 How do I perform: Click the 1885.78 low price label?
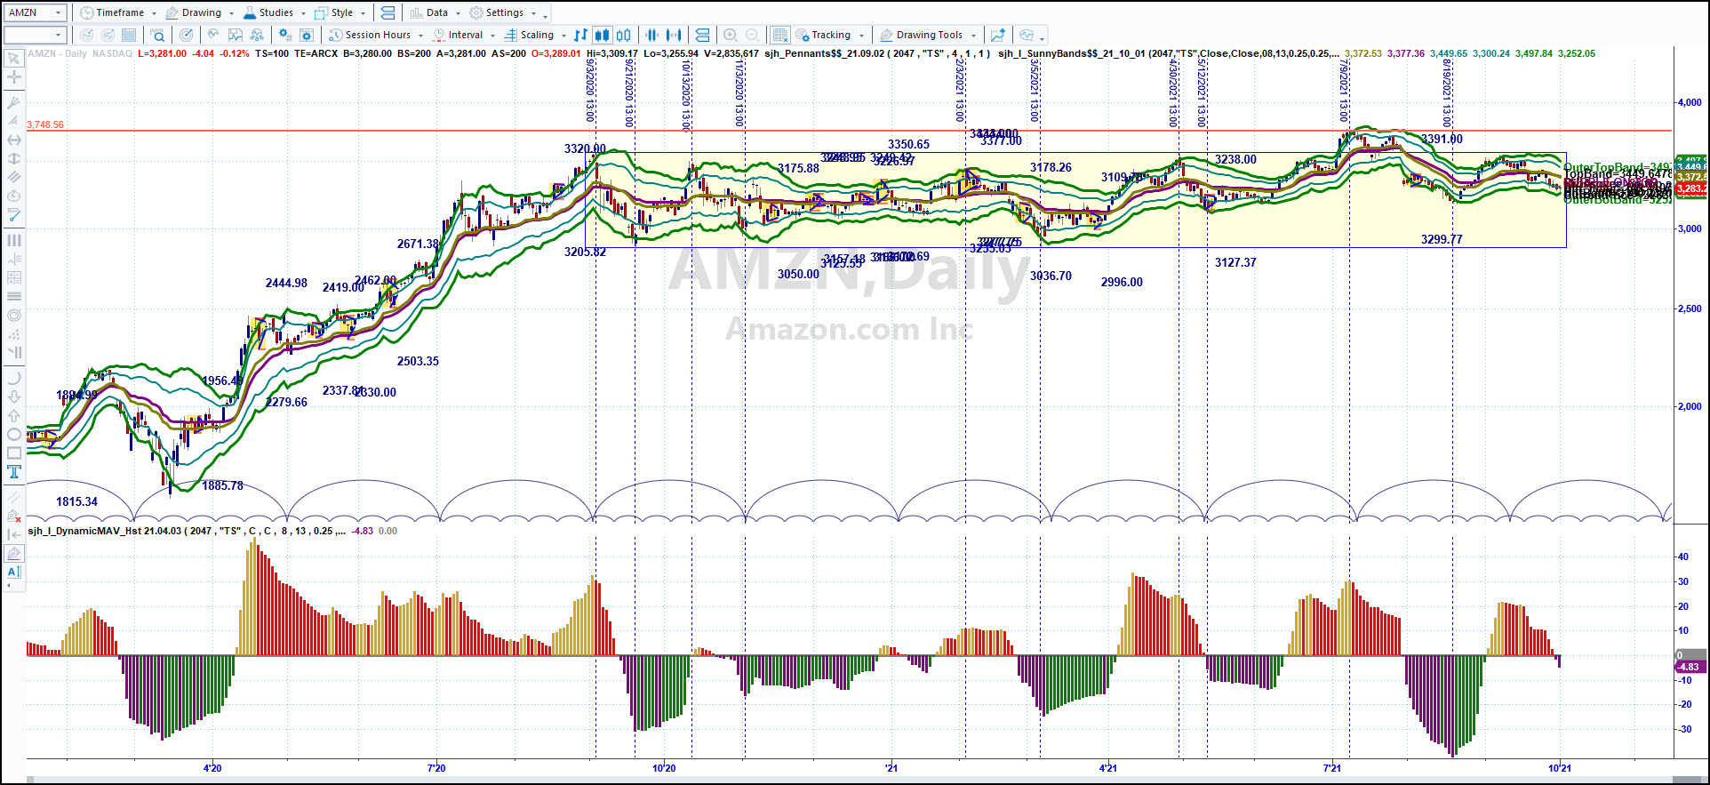click(x=222, y=485)
